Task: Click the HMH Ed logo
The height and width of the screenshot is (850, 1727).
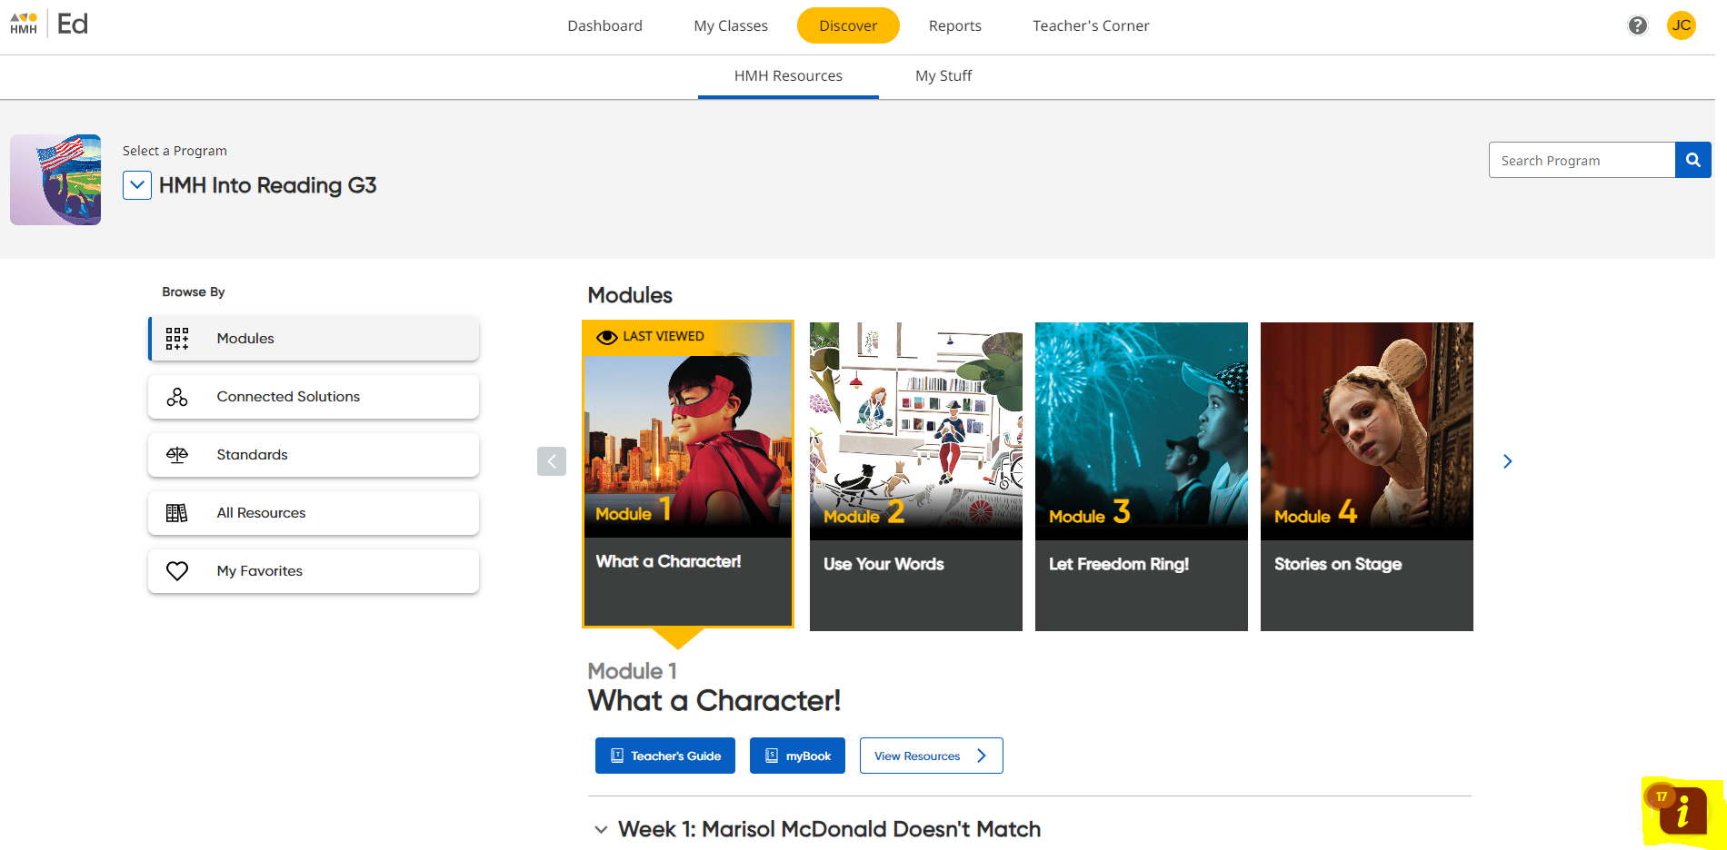Action: point(49,25)
